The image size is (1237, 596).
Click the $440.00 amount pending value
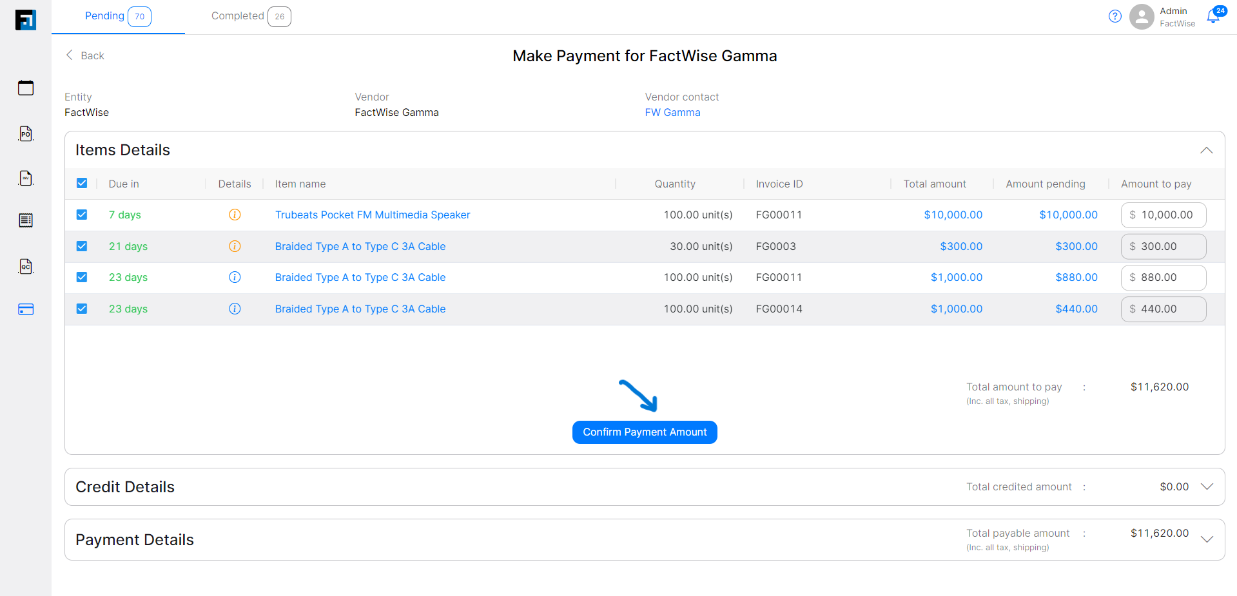click(1076, 309)
